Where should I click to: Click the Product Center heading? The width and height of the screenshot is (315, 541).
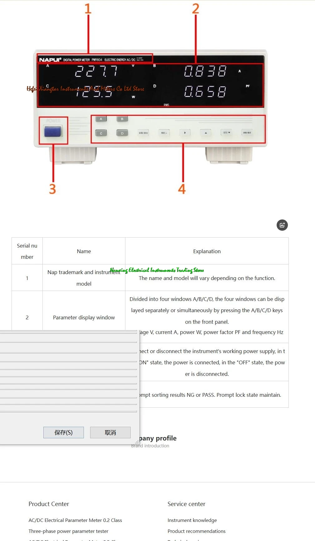click(49, 504)
